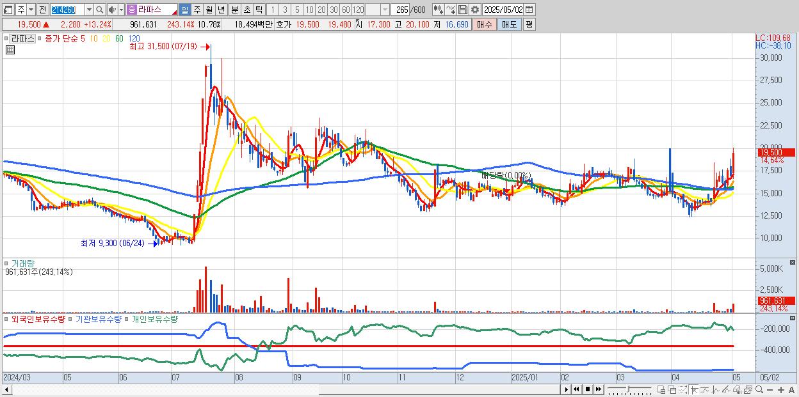
Task: Expand the 개인보유수량 indicator arrow
Action: tap(127, 318)
